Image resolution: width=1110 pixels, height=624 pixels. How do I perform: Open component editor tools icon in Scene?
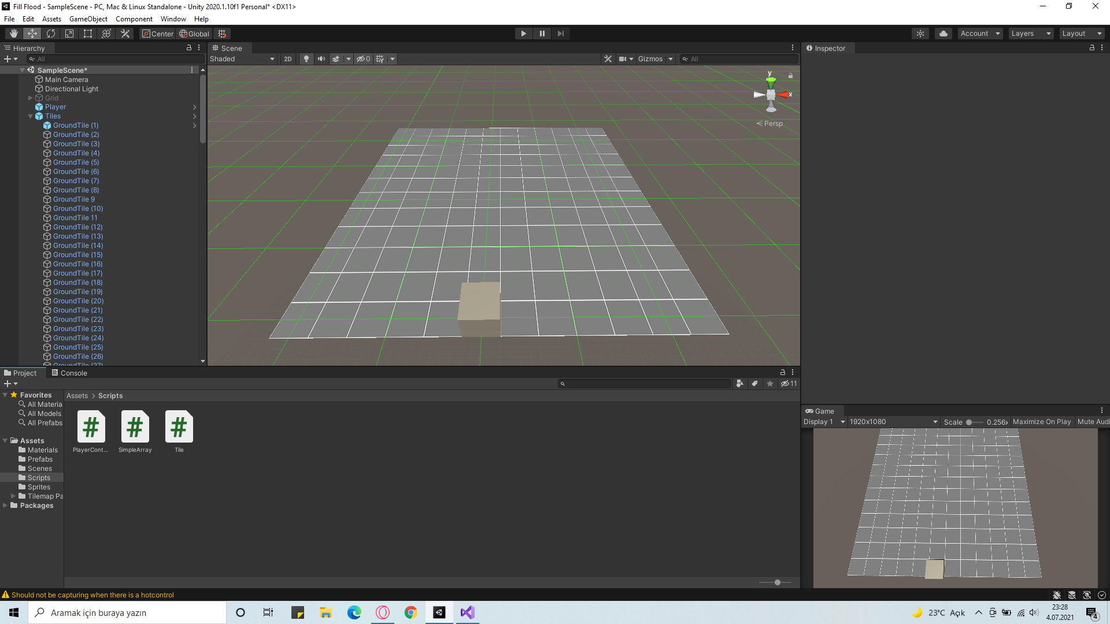608,59
